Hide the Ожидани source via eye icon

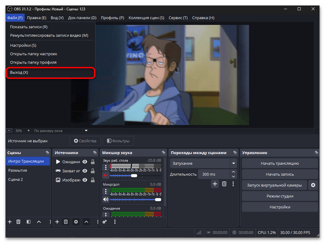(85, 162)
